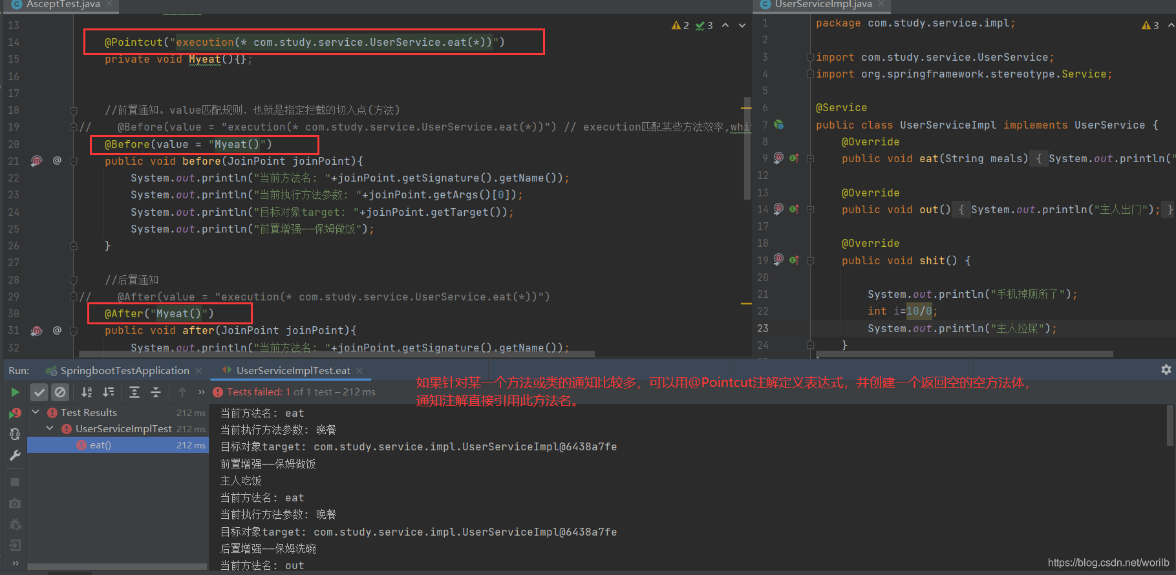Click AOP advice gutter icon at line 31
Viewport: 1176px width, 575px height.
[x=37, y=330]
